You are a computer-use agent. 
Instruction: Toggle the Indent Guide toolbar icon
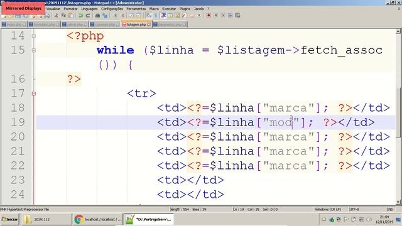(163, 15)
